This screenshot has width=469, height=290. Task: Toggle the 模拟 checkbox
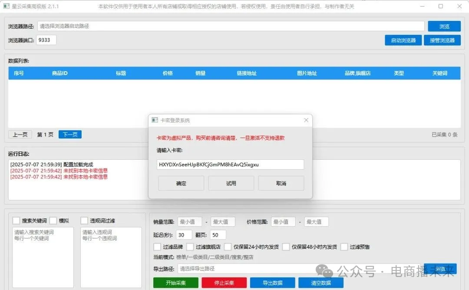[x=53, y=221]
